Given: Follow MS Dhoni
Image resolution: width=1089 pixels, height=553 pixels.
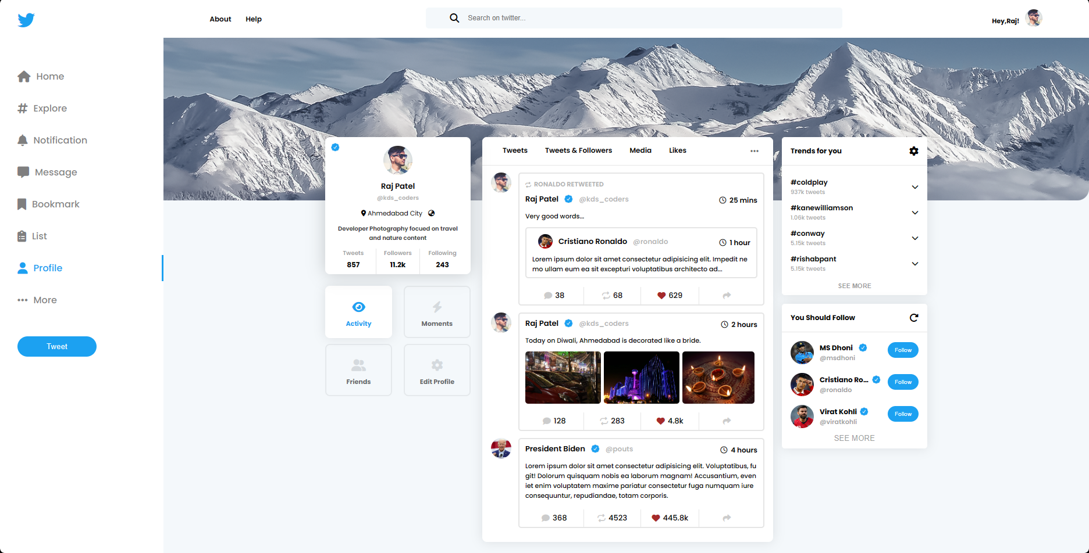Looking at the screenshot, I should [x=903, y=350].
